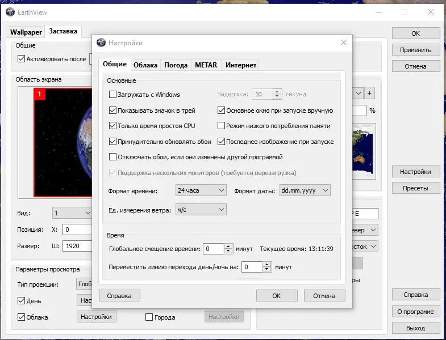Viewport: 446px width, 340px height.
Task: Click OK button in EarthView main window
Action: pos(415,33)
